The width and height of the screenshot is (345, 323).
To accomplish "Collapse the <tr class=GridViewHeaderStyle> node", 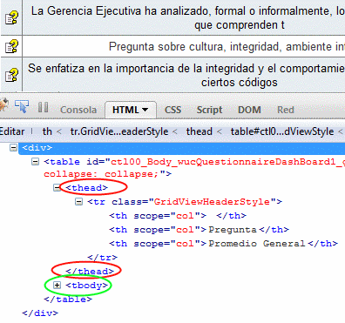I will [78, 201].
